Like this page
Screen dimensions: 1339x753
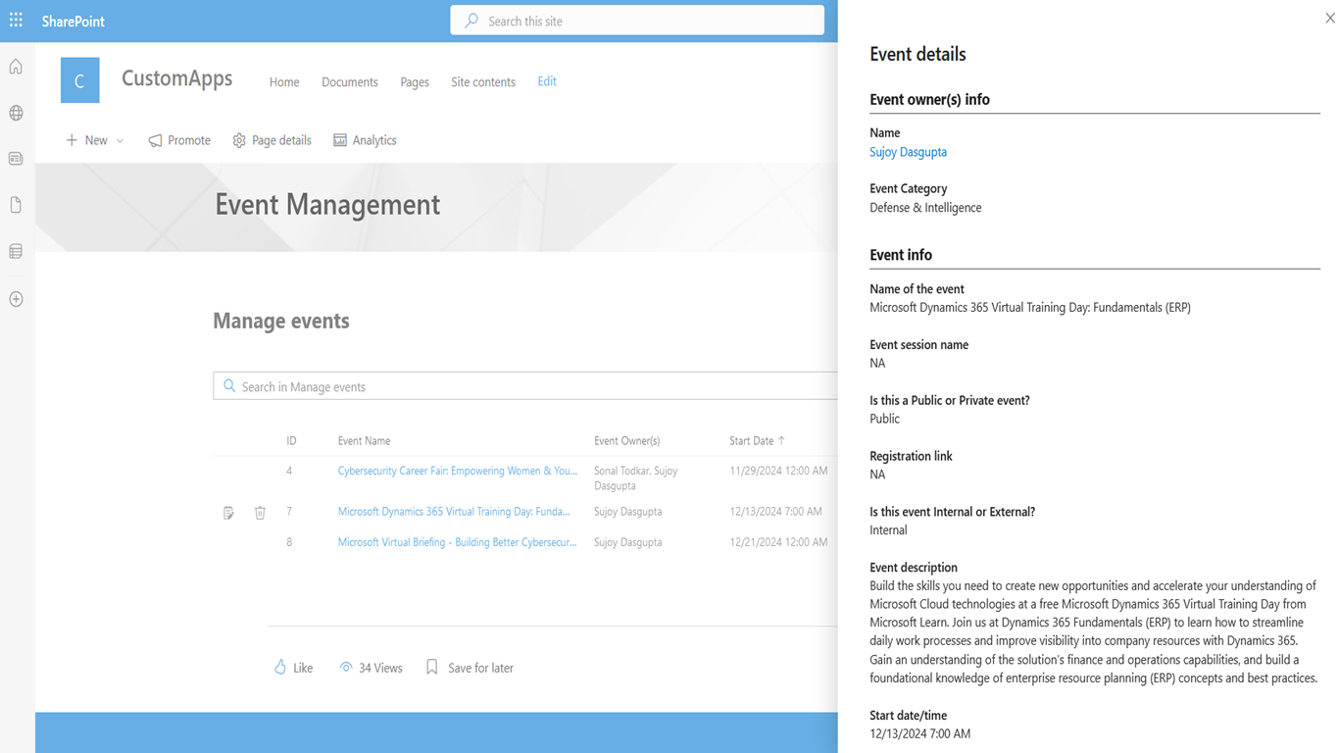[294, 668]
